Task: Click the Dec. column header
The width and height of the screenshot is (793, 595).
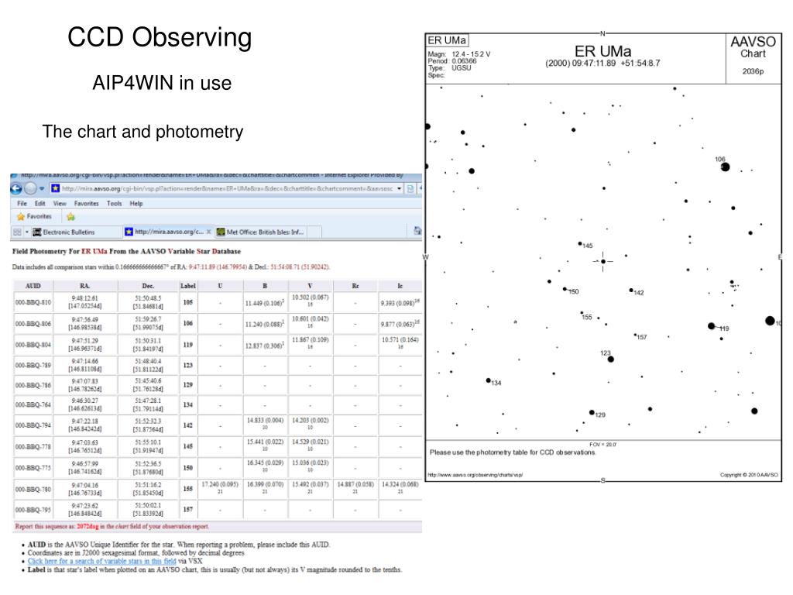Action: [x=148, y=286]
